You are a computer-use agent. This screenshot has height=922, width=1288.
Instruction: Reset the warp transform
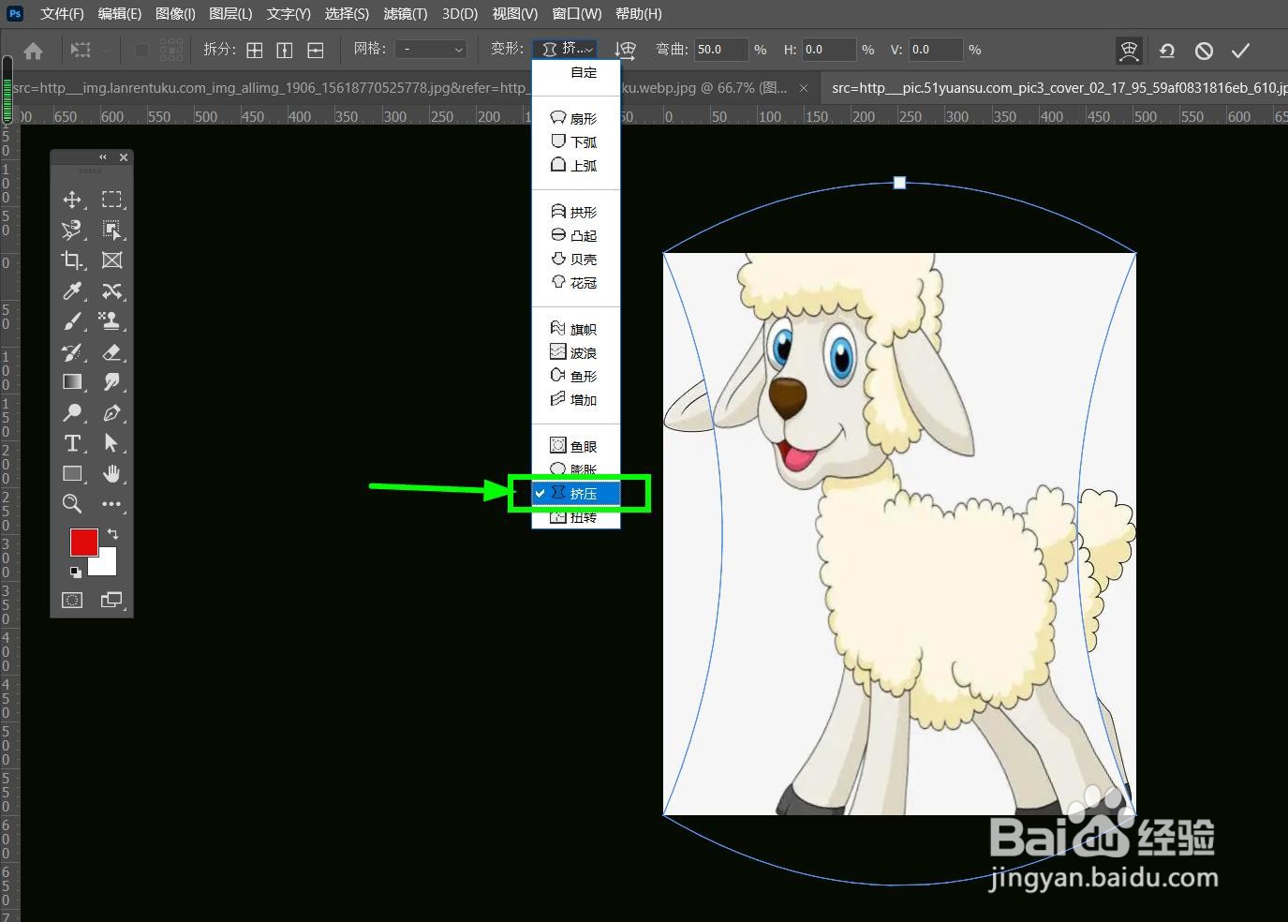[x=1167, y=51]
